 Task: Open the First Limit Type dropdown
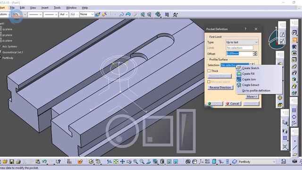tap(242, 42)
